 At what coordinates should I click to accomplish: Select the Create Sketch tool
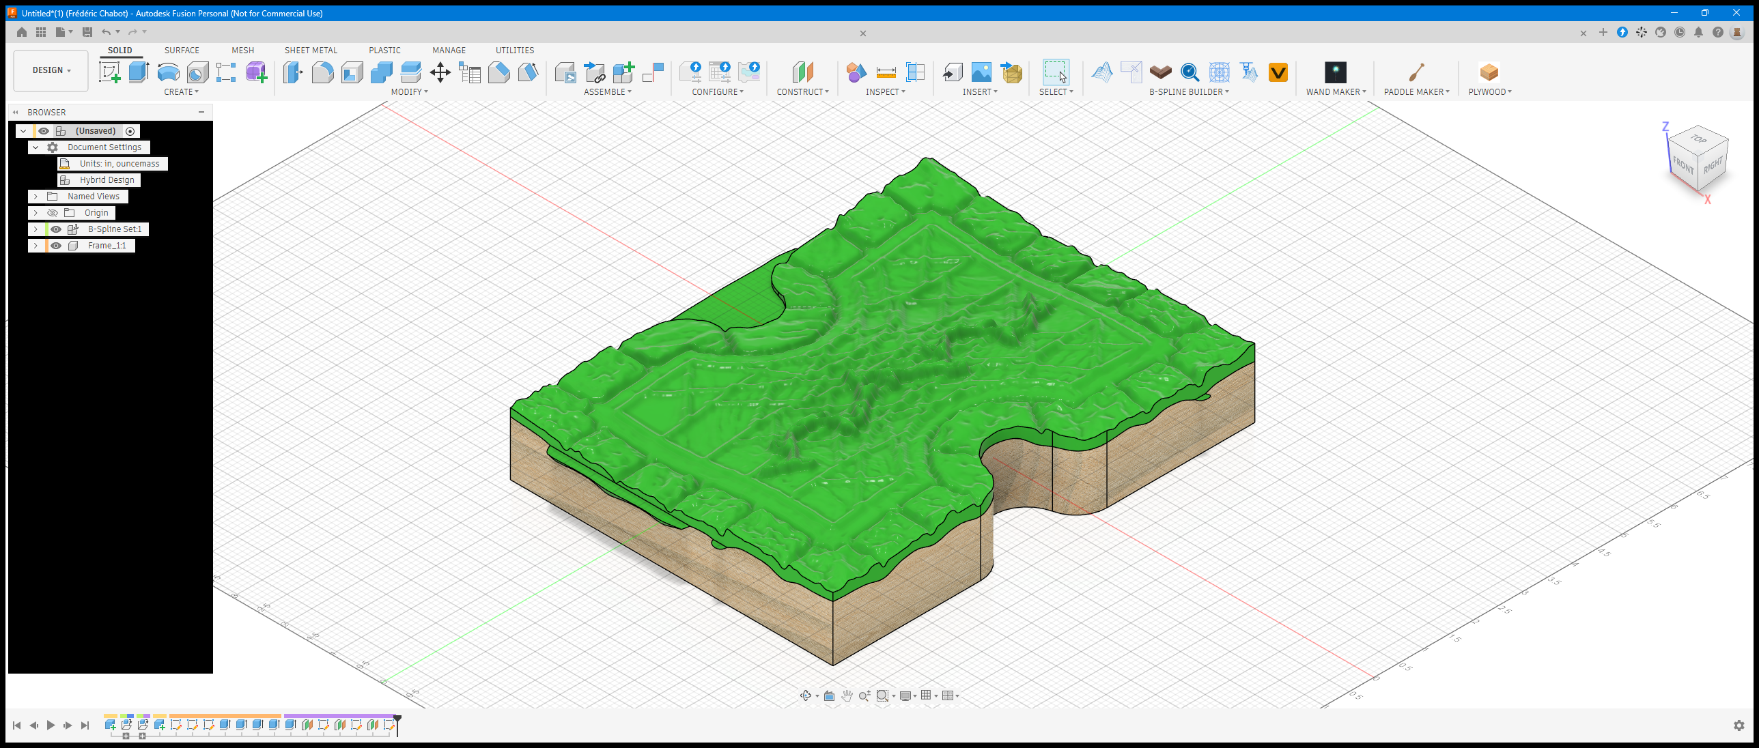pos(109,72)
